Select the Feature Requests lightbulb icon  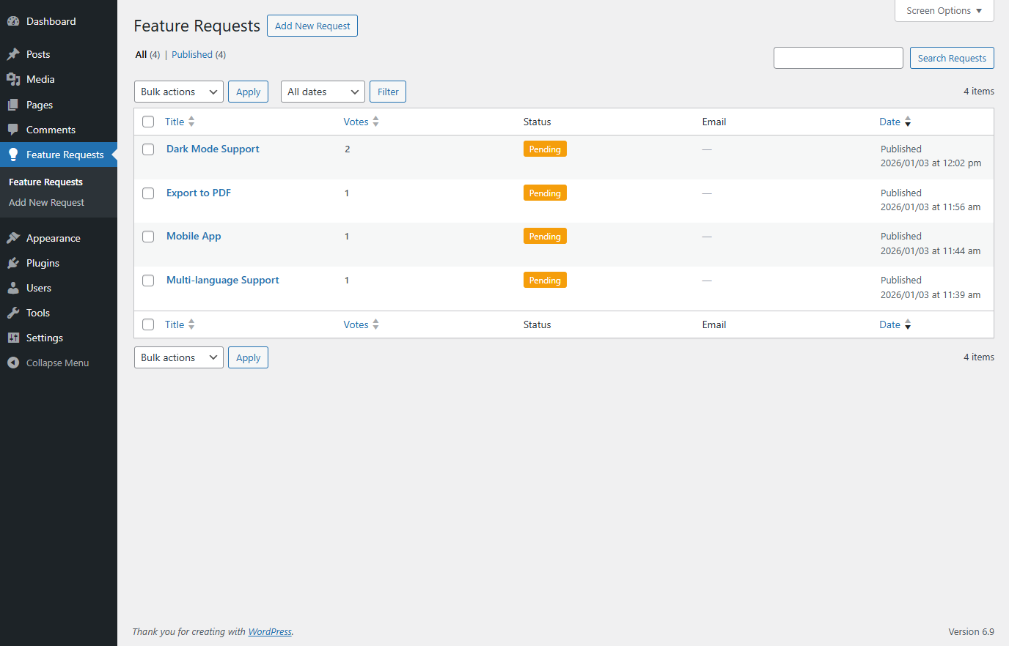point(15,155)
